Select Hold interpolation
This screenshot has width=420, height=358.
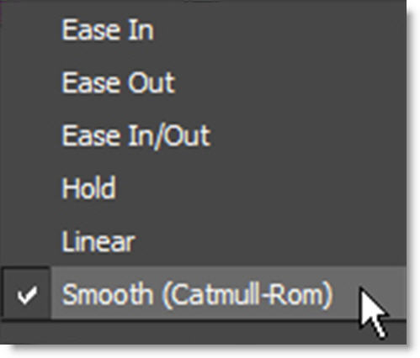(203, 188)
